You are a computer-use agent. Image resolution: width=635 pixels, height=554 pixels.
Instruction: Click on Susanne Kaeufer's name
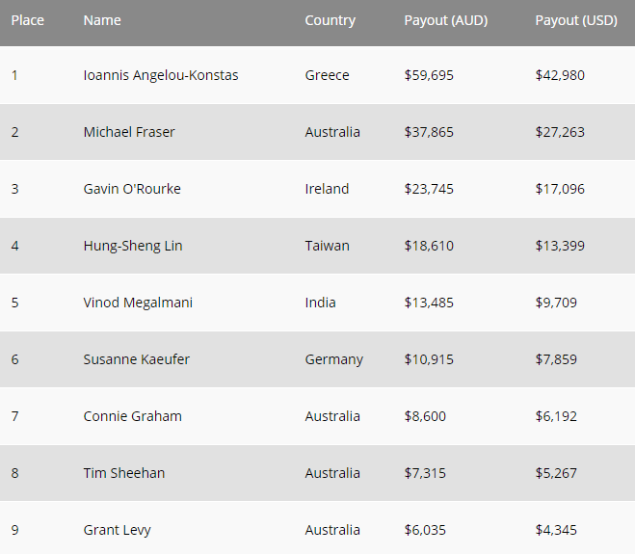[x=137, y=359]
